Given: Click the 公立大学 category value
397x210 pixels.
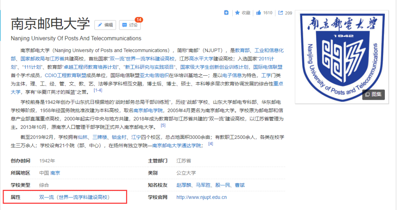Looking at the screenshot, I should (186, 173).
